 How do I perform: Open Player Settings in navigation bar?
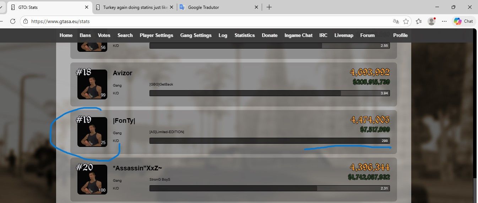click(x=156, y=35)
